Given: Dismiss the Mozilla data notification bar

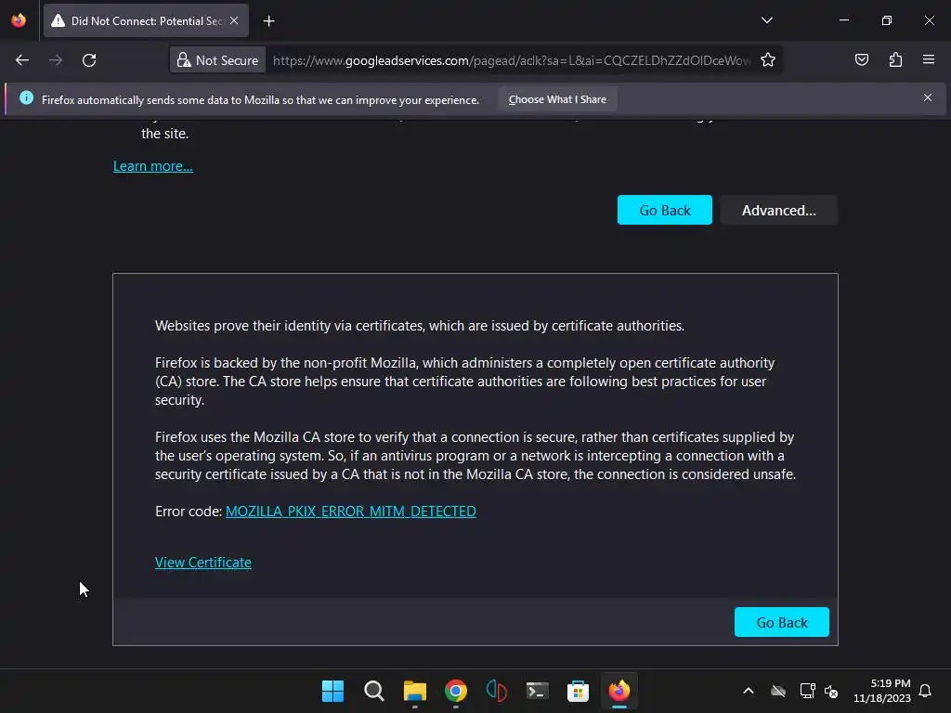Looking at the screenshot, I should 928,98.
